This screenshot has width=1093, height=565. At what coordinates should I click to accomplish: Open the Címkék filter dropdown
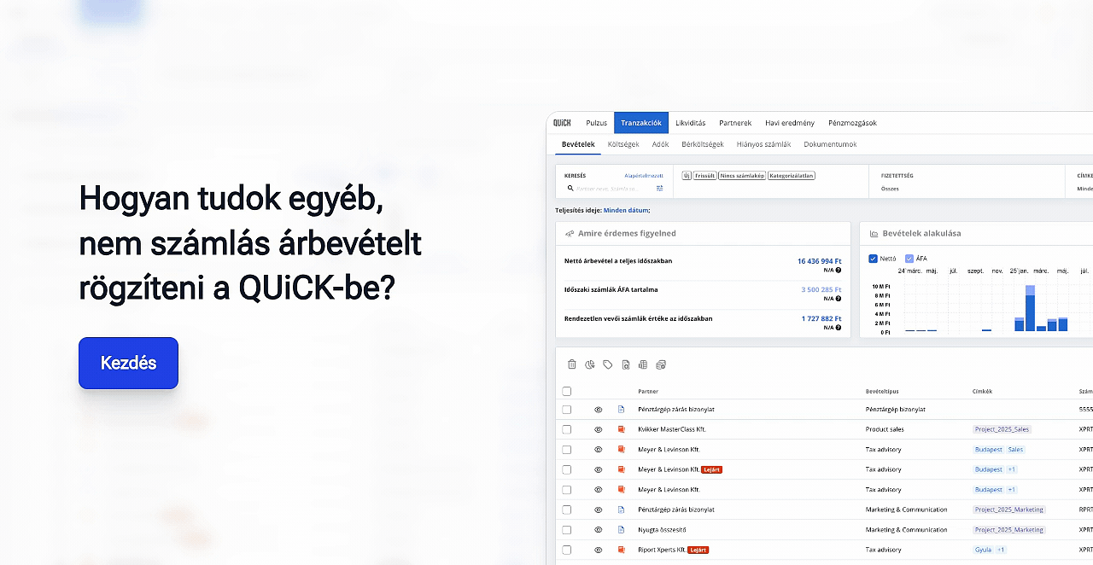[1084, 189]
